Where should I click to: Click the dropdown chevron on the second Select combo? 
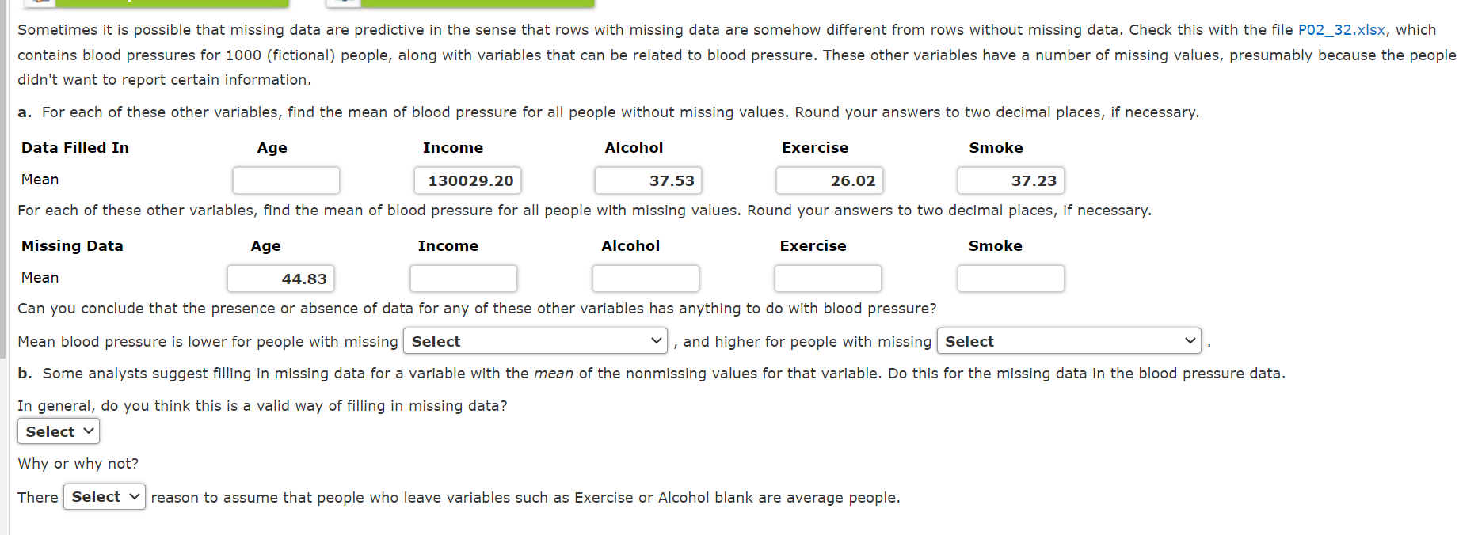tap(1189, 340)
